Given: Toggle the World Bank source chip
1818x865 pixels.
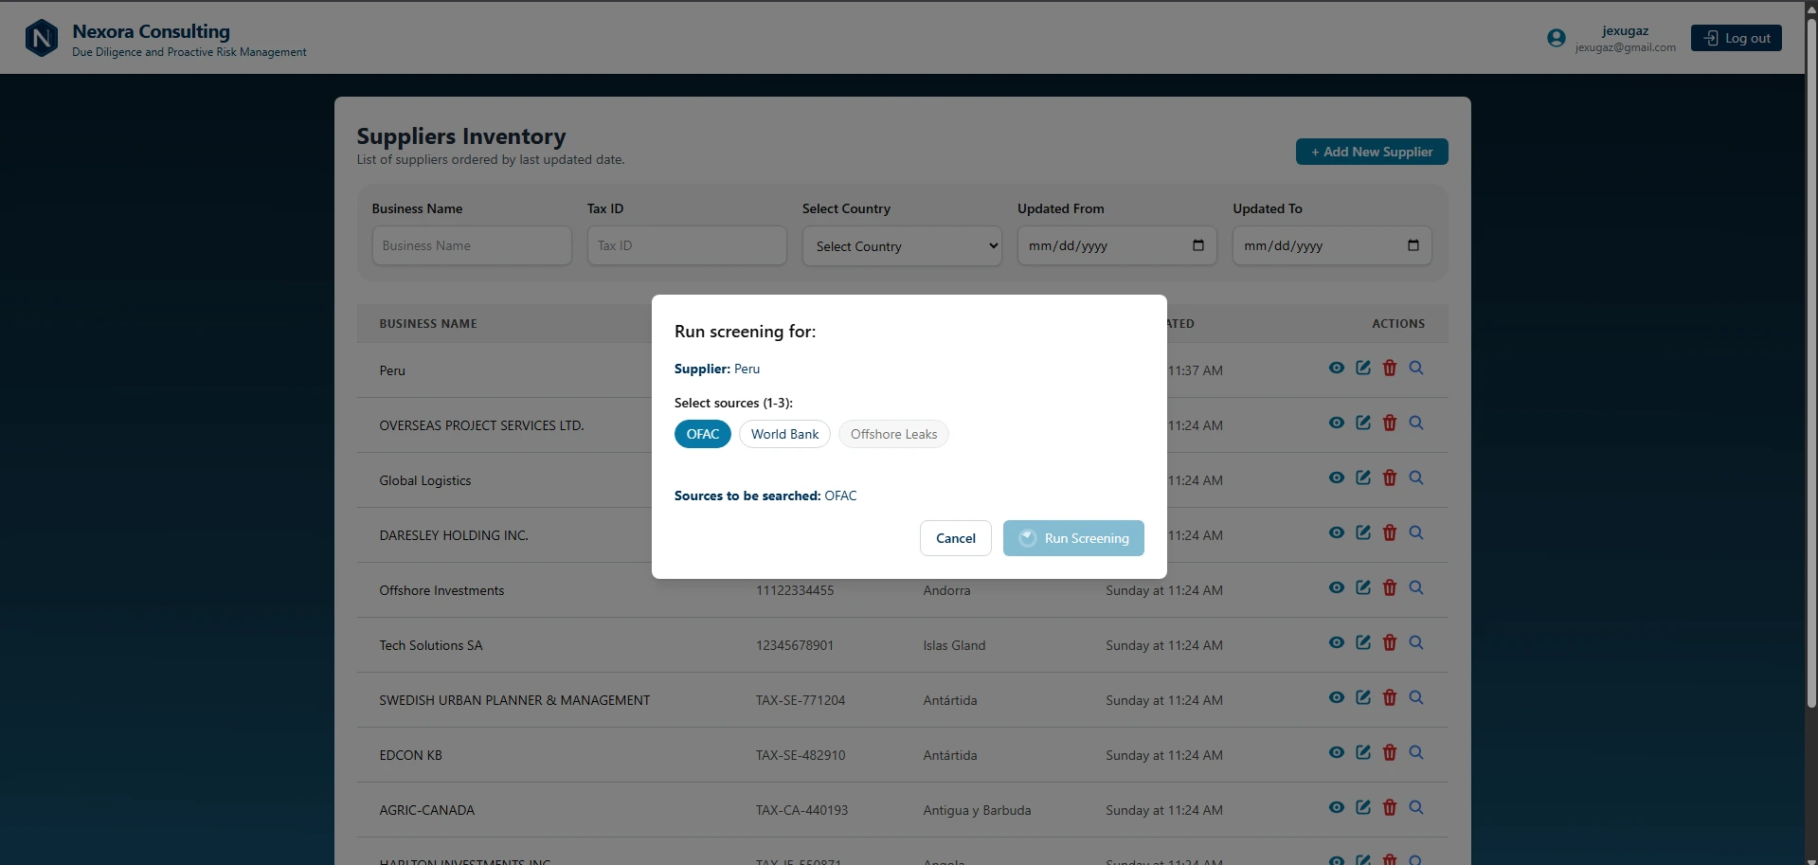Looking at the screenshot, I should coord(784,434).
